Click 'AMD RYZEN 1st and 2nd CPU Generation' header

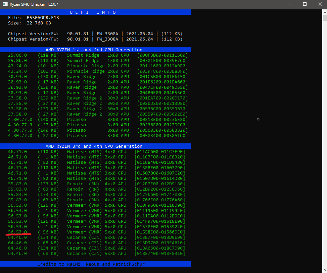tap(94, 50)
